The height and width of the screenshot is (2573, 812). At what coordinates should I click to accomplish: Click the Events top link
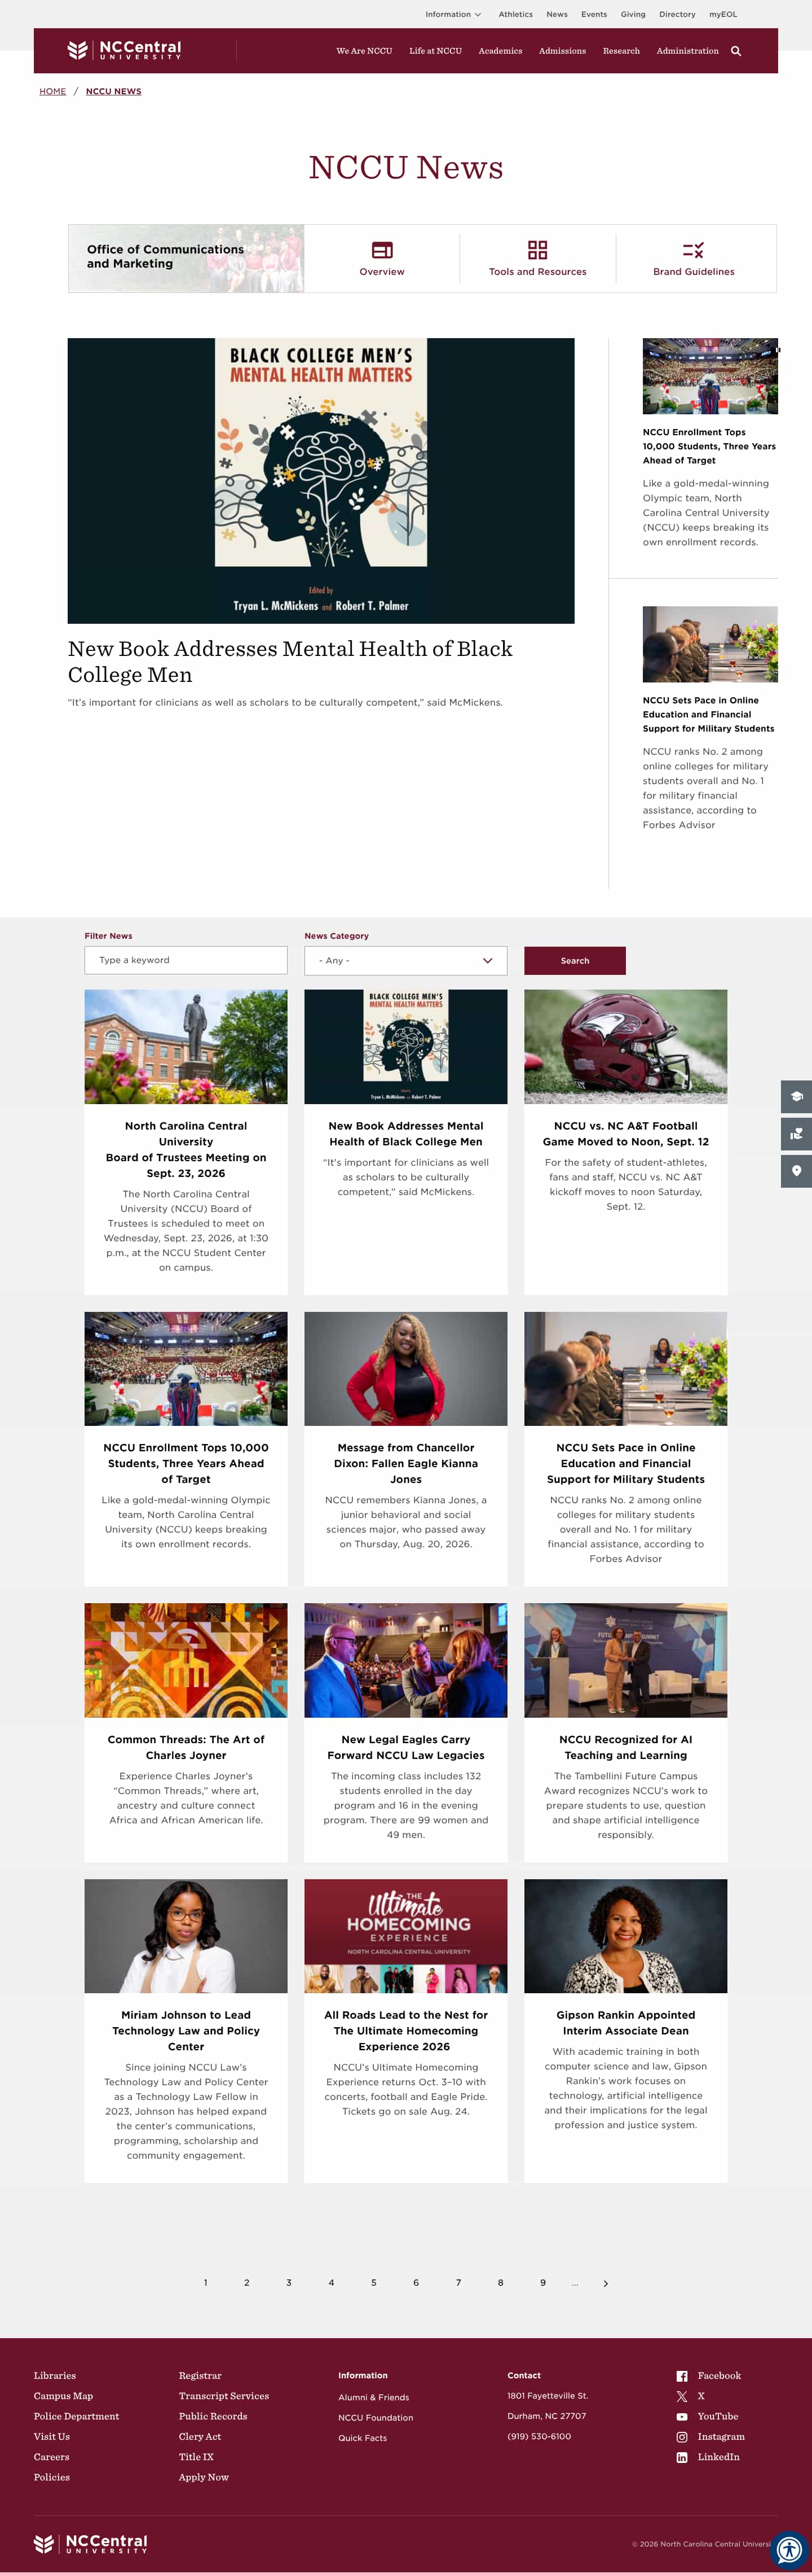(x=594, y=14)
